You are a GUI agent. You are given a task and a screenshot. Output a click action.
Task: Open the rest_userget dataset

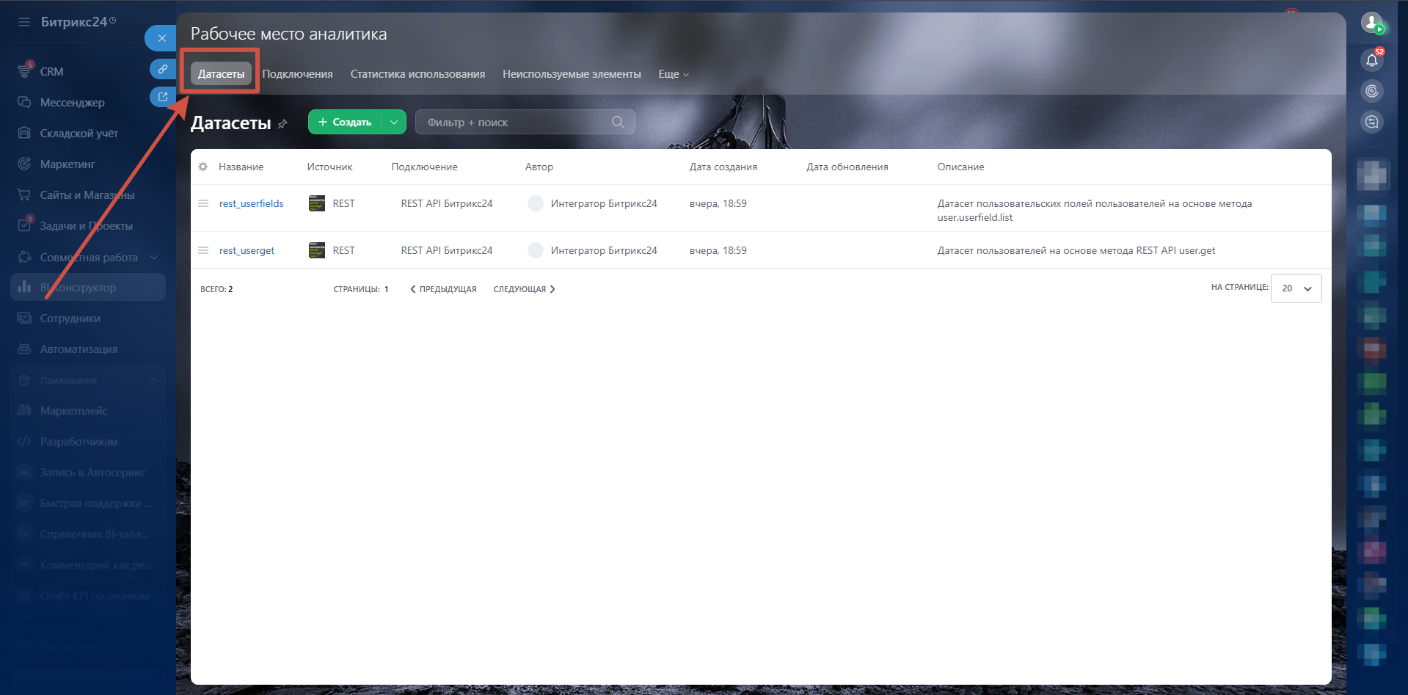click(247, 250)
